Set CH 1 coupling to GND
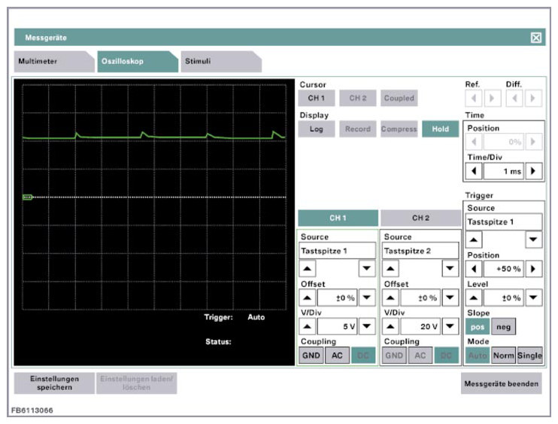Screen dimensions: 558x424 click(x=311, y=355)
